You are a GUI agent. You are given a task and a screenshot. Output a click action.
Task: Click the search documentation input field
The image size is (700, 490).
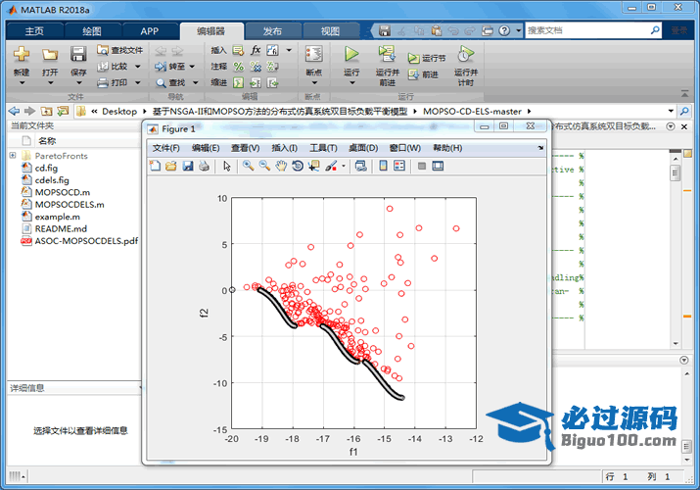point(586,30)
